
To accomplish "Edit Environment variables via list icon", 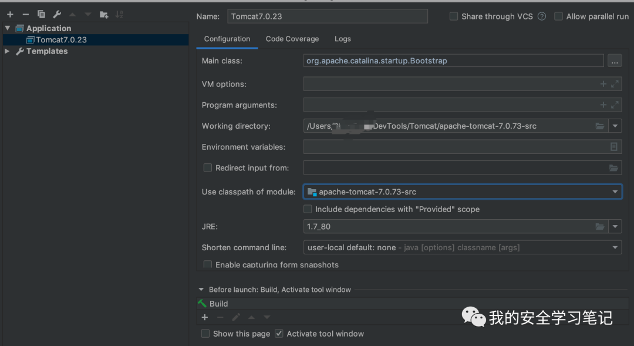I will pyautogui.click(x=614, y=147).
